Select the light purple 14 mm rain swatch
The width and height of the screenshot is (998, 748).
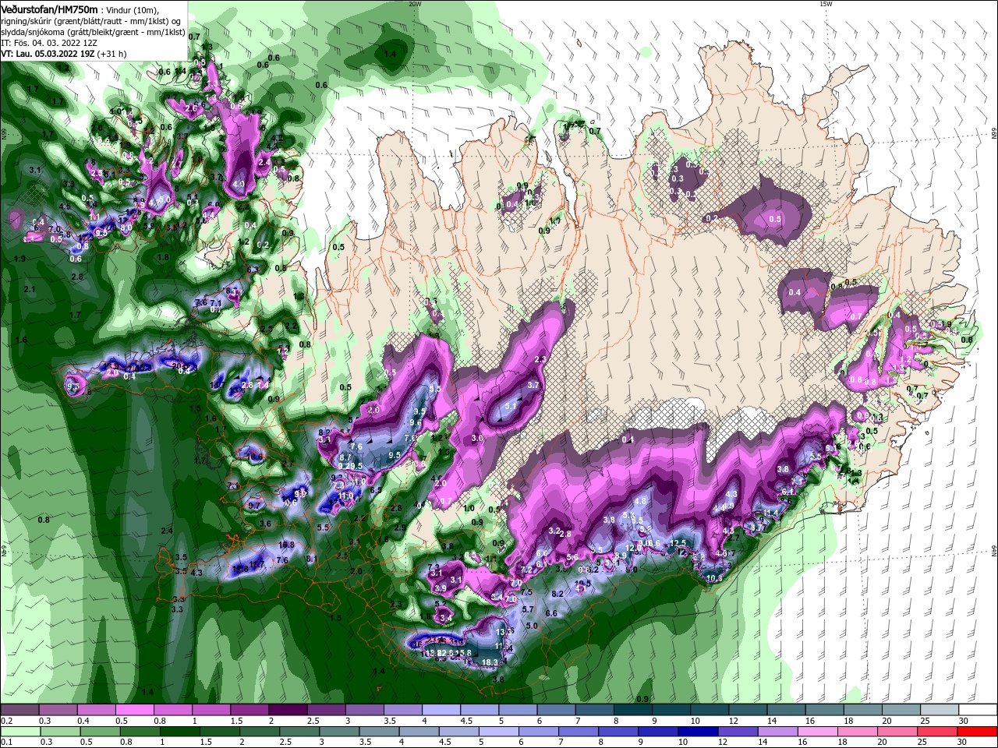point(777,731)
